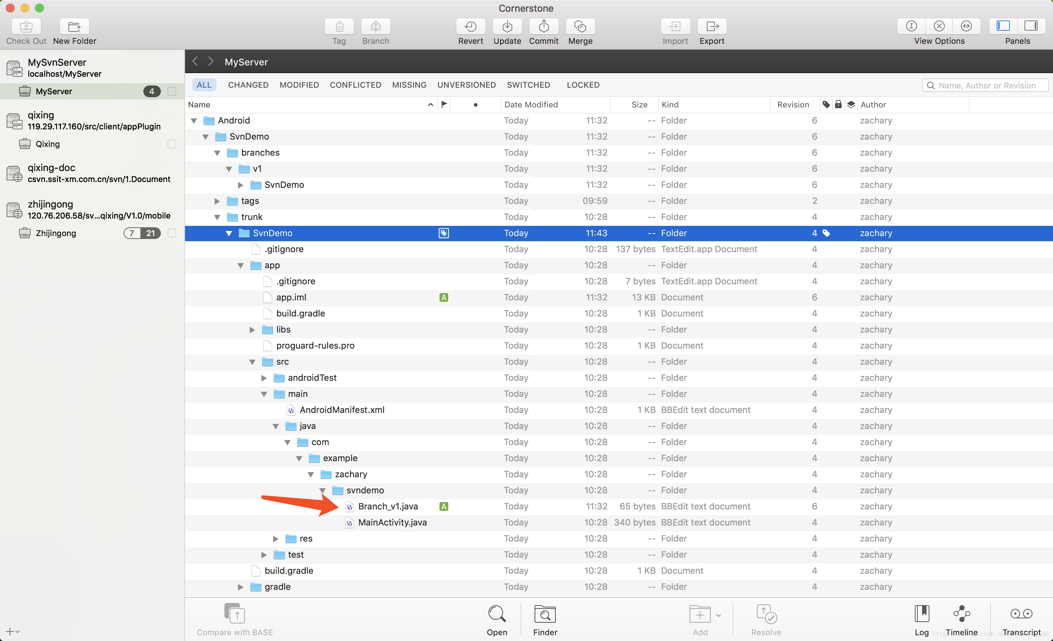Expand the gradle folder
The width and height of the screenshot is (1053, 641).
click(x=241, y=587)
